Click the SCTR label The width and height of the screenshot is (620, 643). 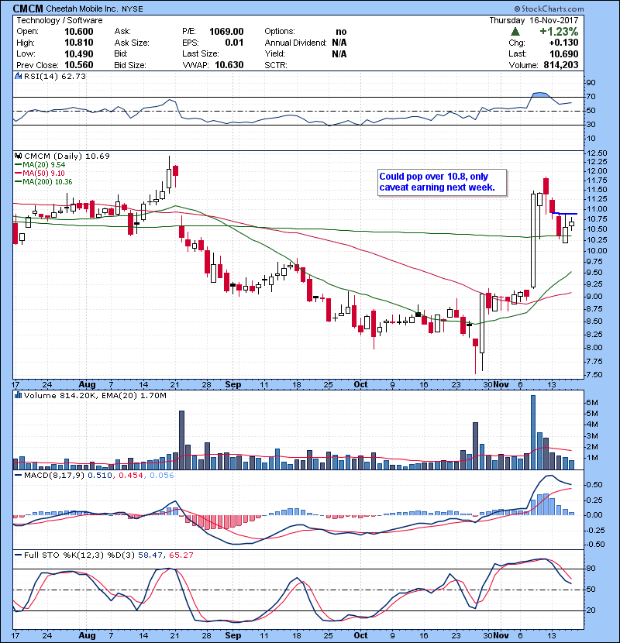coord(276,65)
